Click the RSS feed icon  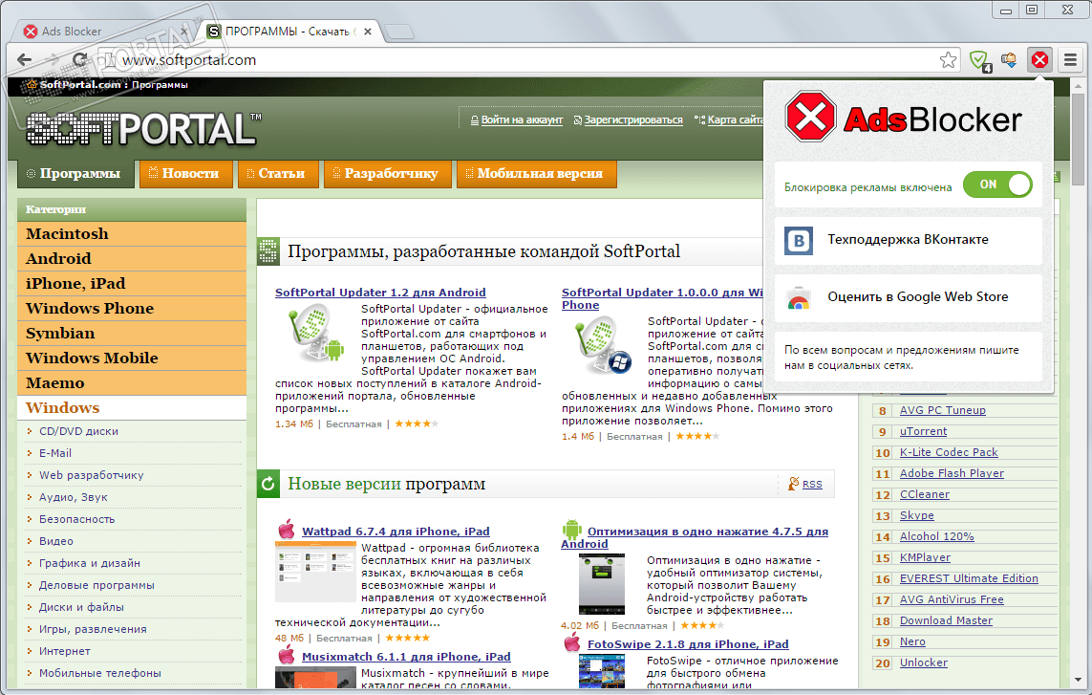(x=793, y=483)
